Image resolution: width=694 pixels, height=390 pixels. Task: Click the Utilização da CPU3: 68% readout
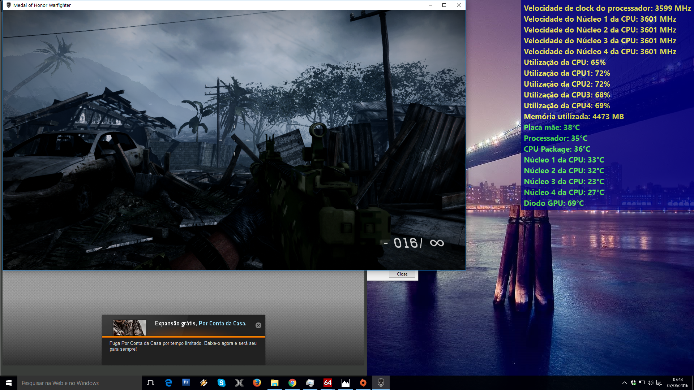point(567,95)
